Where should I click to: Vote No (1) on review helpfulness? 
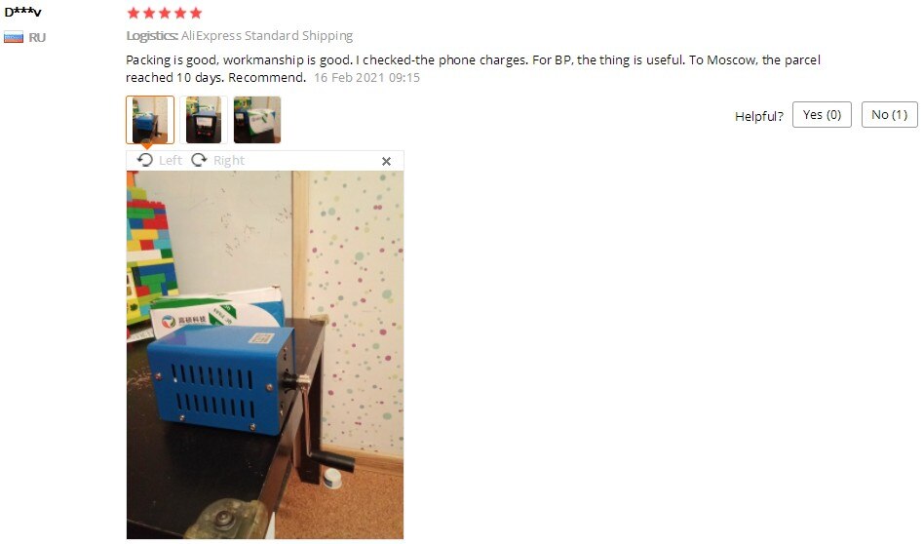coord(890,115)
